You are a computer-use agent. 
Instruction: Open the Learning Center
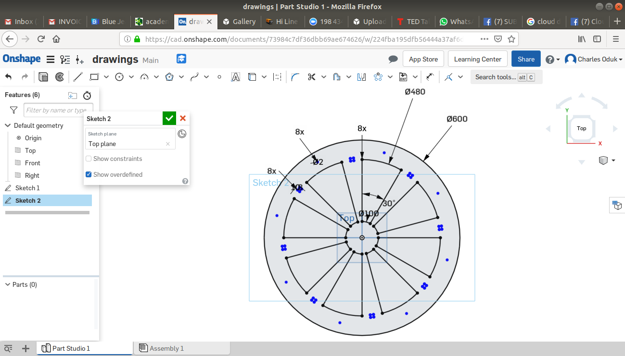pyautogui.click(x=478, y=59)
